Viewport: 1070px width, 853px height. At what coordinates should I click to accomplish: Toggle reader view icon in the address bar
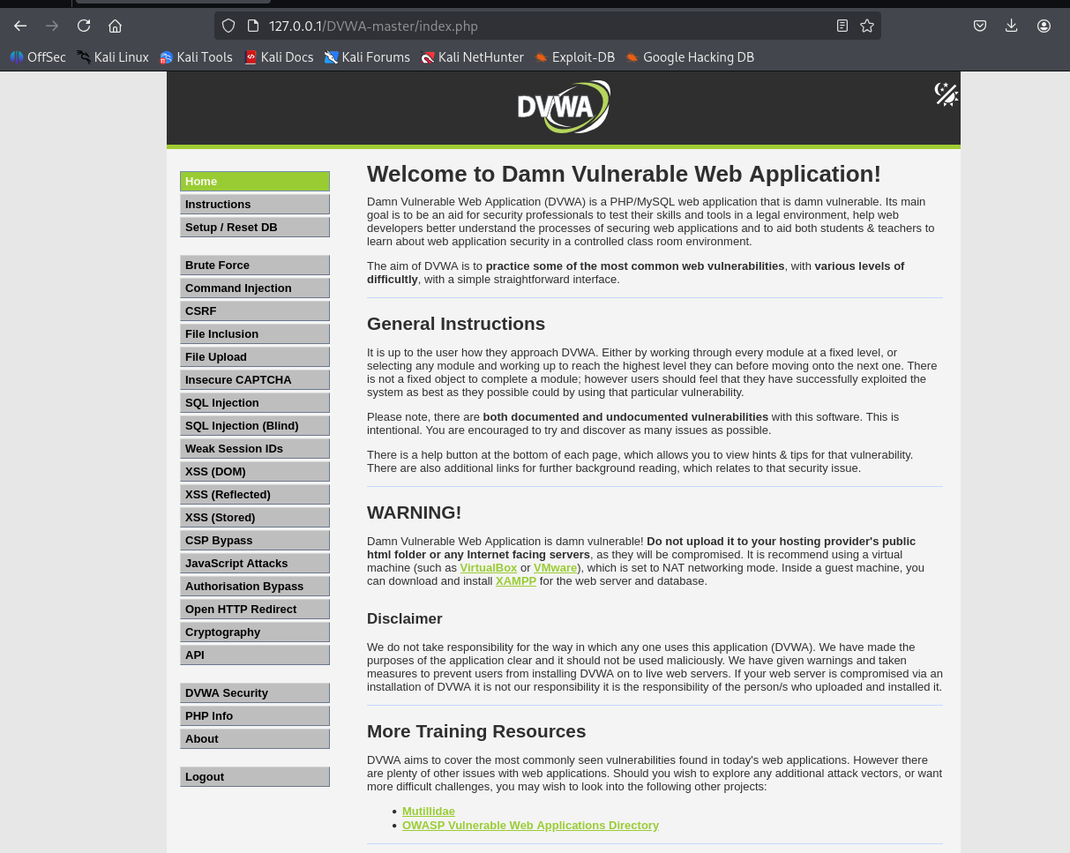[x=842, y=26]
